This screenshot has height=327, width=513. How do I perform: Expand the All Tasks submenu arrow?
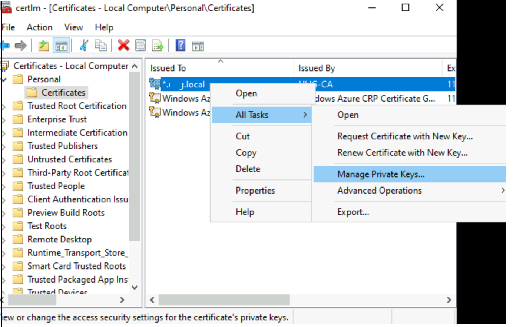click(306, 115)
